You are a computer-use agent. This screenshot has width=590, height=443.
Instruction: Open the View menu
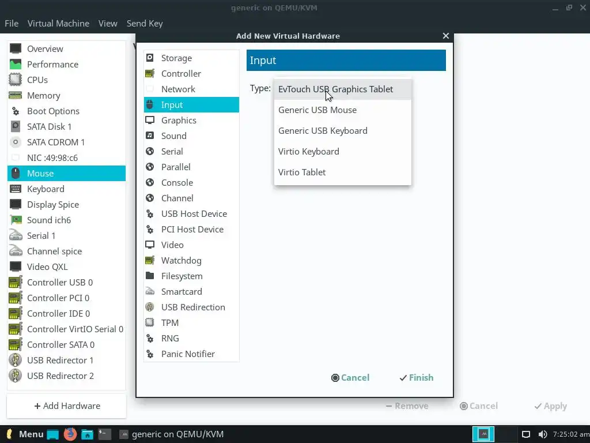108,23
